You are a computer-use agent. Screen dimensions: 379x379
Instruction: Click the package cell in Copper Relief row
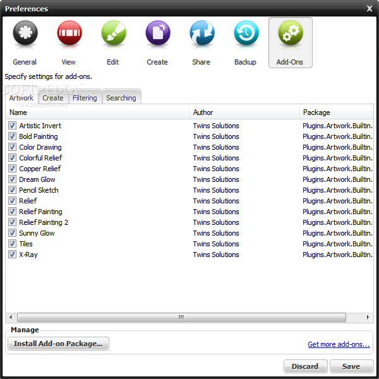point(337,169)
